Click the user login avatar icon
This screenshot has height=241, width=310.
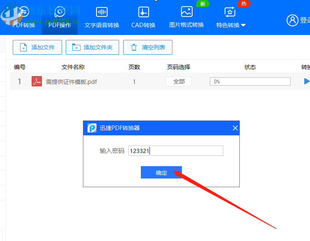pyautogui.click(x=292, y=20)
